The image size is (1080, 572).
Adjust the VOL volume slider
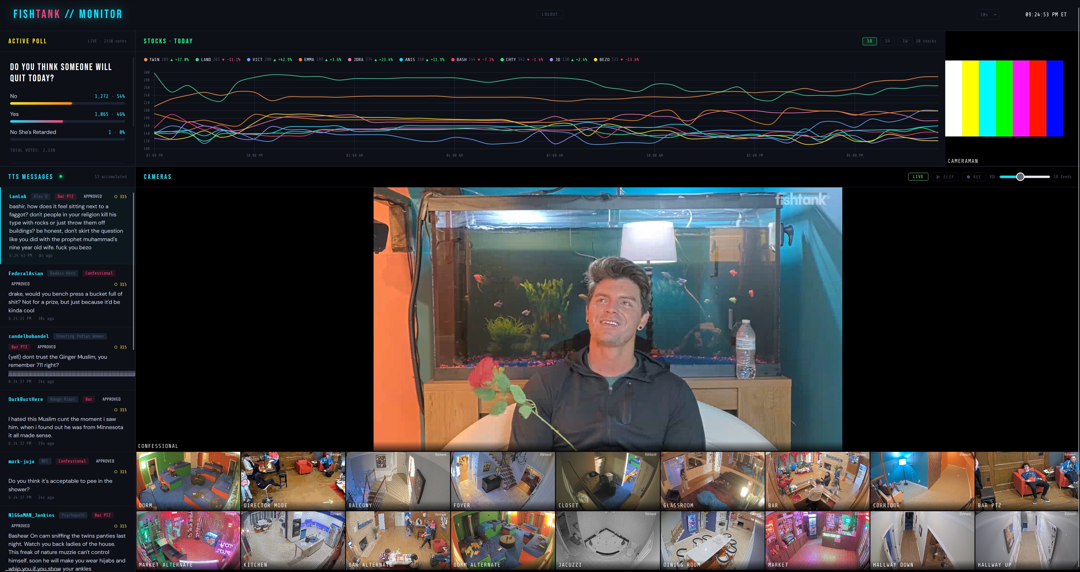click(x=1020, y=177)
